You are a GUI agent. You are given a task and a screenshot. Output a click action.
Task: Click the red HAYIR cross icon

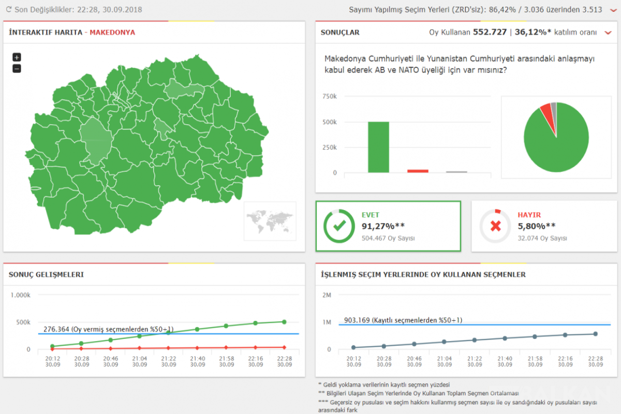[495, 226]
